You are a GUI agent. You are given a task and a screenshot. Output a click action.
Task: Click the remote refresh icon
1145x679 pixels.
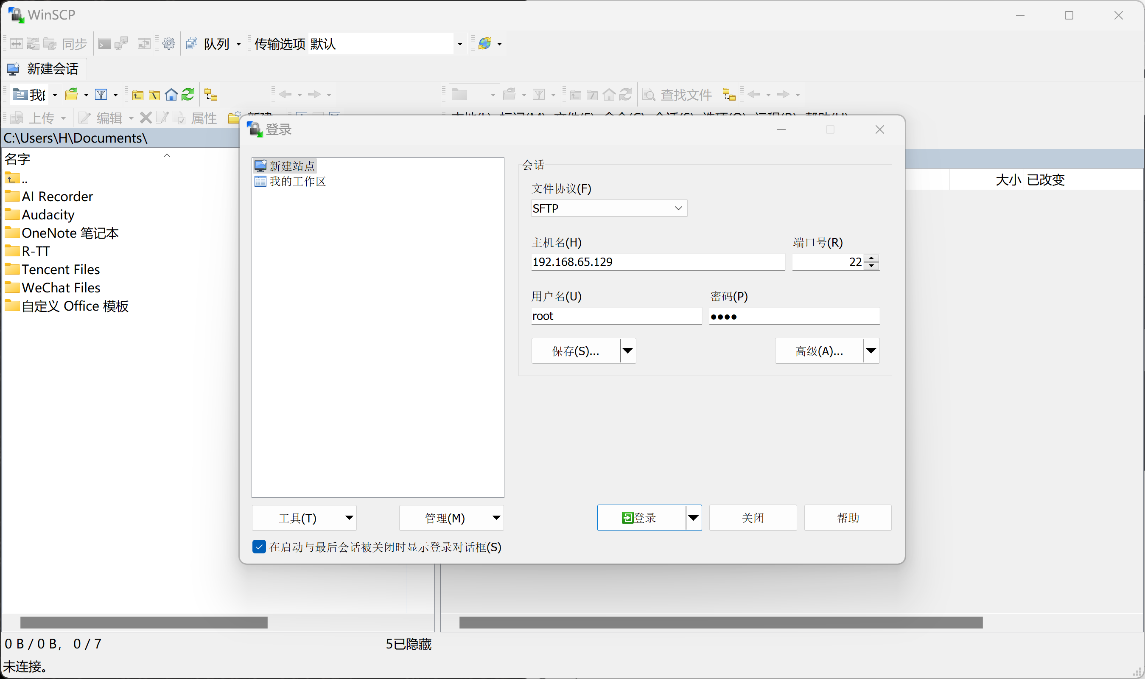626,94
